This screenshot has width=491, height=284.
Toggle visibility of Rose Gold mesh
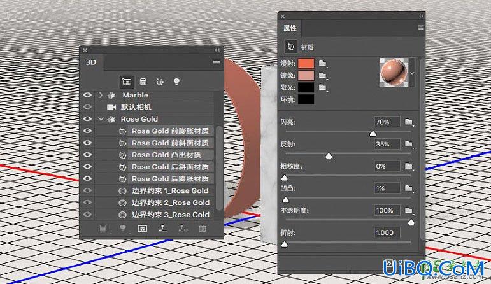pyautogui.click(x=87, y=118)
